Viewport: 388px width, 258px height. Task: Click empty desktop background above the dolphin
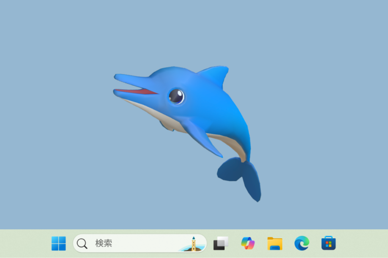189,30
